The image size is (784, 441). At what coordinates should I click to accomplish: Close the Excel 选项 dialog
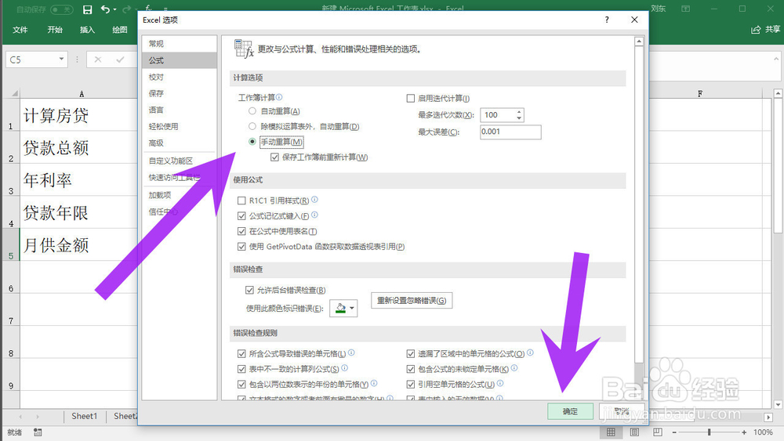(x=634, y=20)
